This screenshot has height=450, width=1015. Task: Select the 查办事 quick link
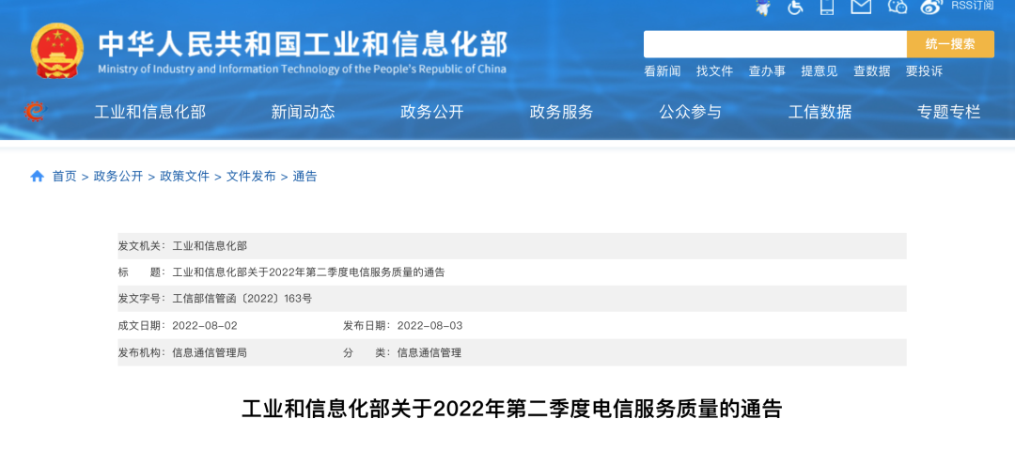(x=767, y=71)
